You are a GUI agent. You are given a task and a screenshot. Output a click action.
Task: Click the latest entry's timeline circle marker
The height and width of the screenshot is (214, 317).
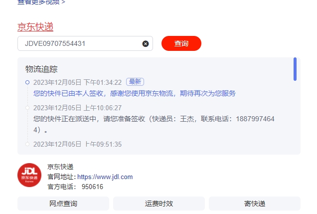[27, 82]
